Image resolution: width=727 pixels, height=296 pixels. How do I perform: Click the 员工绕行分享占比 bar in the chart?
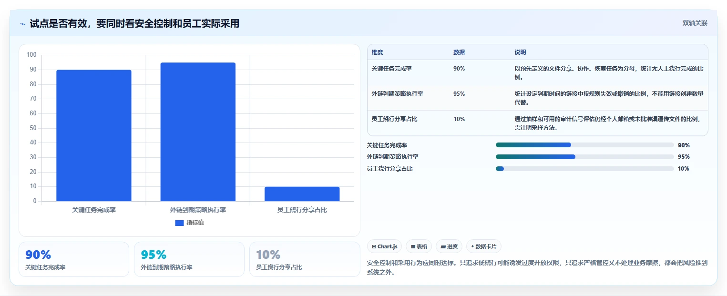click(x=302, y=194)
